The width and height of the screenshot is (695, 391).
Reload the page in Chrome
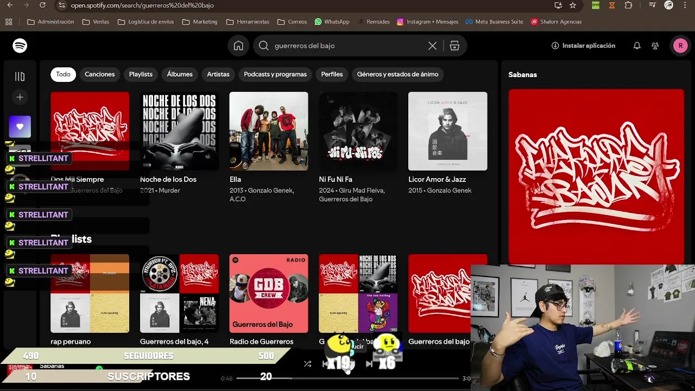coord(43,5)
